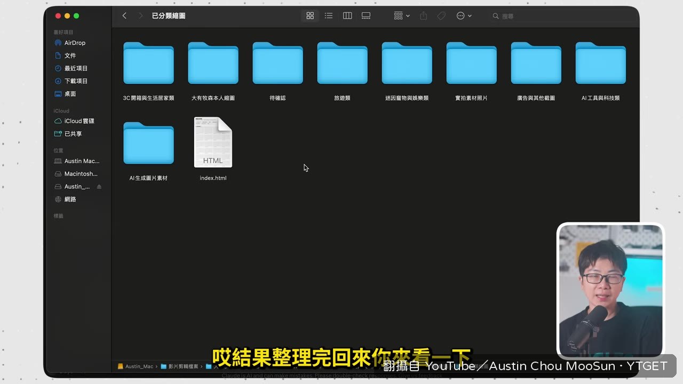Click the 待確認 folder name label

277,98
